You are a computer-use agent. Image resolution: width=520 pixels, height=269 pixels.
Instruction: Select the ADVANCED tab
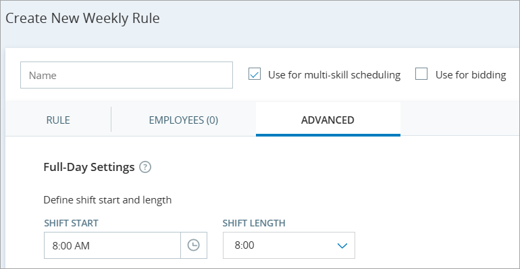(x=328, y=120)
